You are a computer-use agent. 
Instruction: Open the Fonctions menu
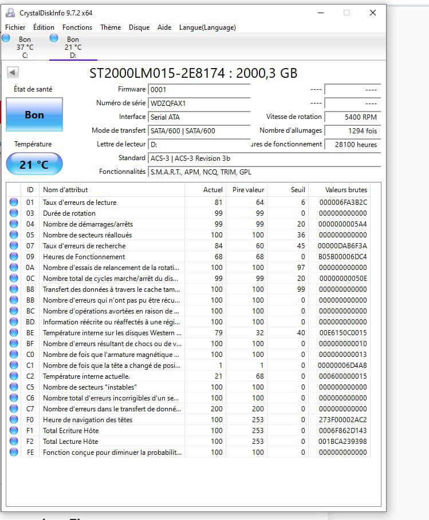click(77, 27)
